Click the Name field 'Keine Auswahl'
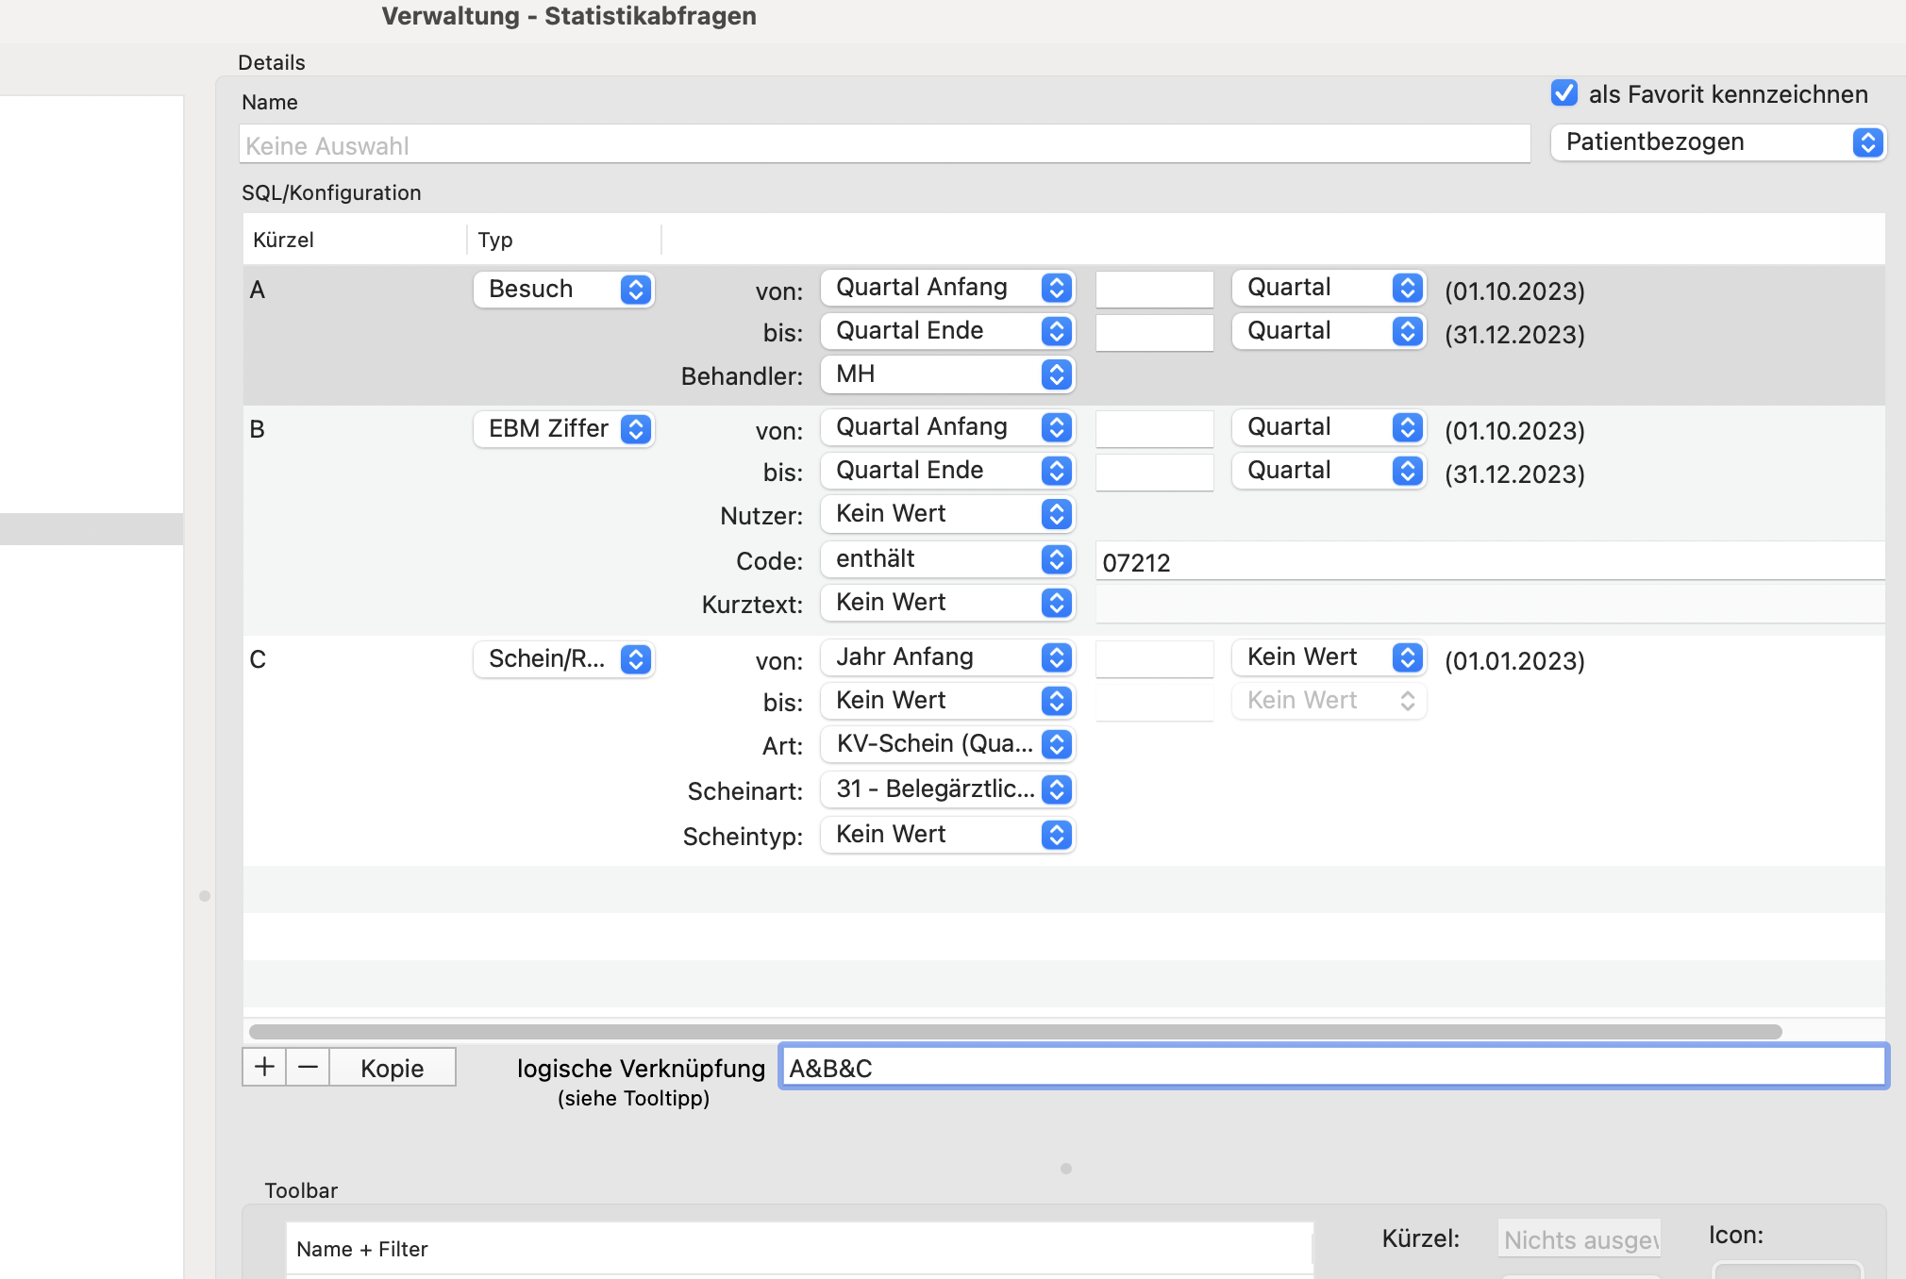1906x1279 pixels. click(884, 145)
